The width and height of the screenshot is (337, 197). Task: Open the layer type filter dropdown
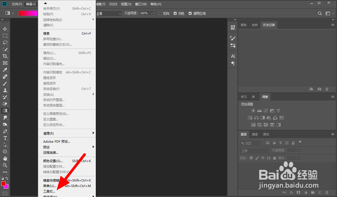coord(250,143)
